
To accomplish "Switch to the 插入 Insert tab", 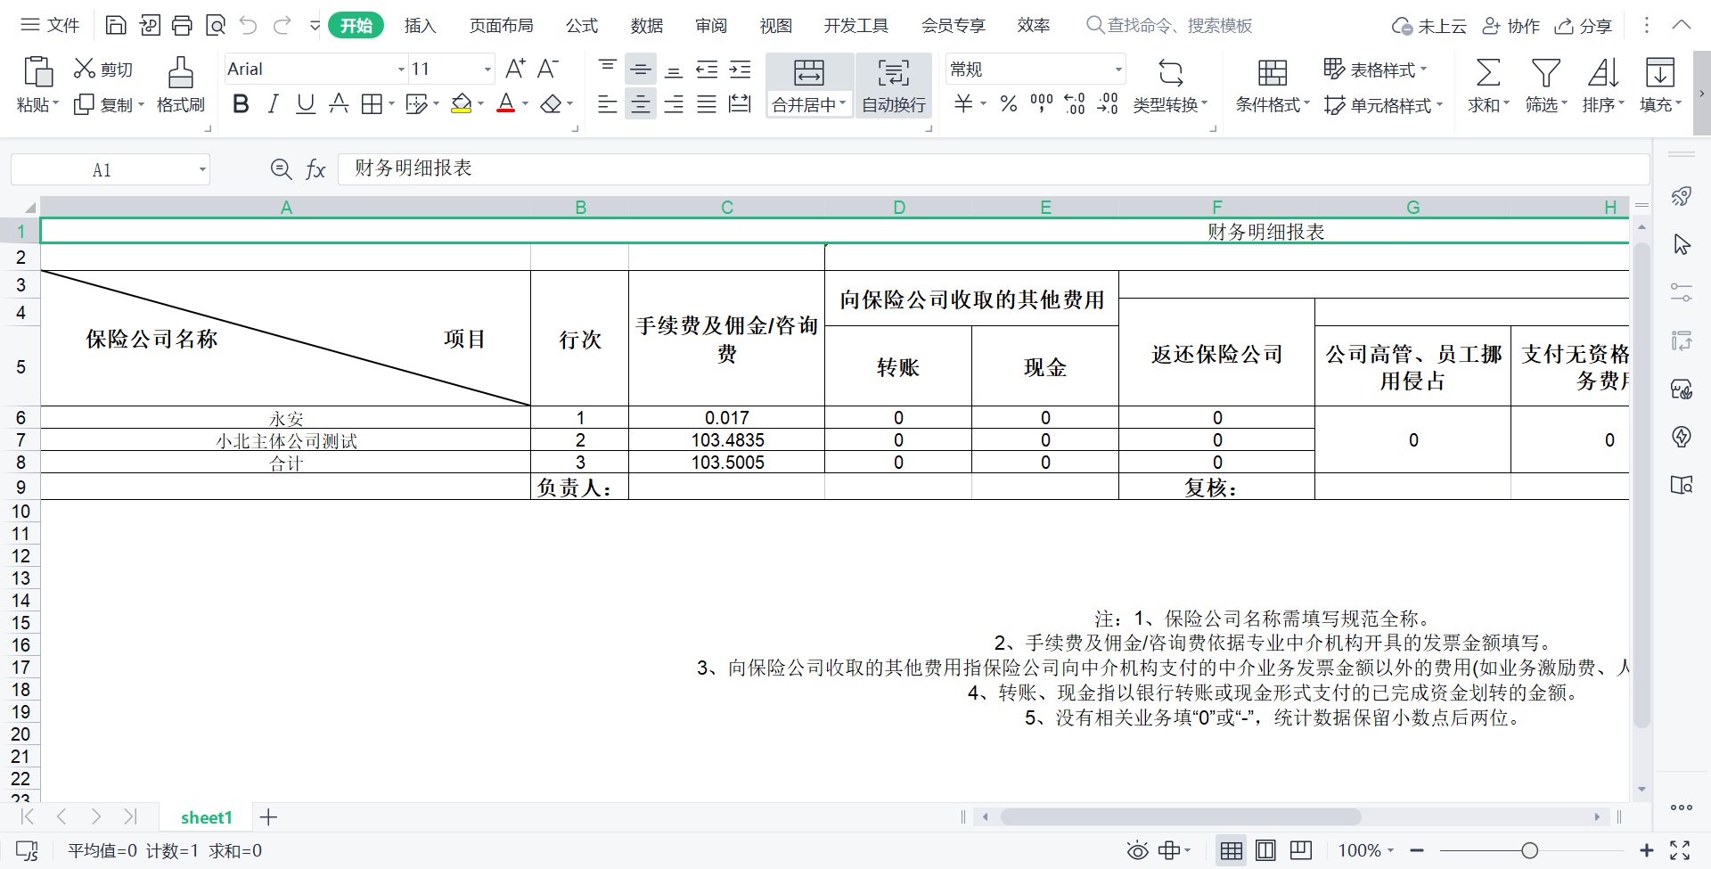I will pos(420,25).
